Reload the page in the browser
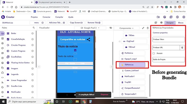The width and height of the screenshot is (187, 104). click(x=12, y=7)
